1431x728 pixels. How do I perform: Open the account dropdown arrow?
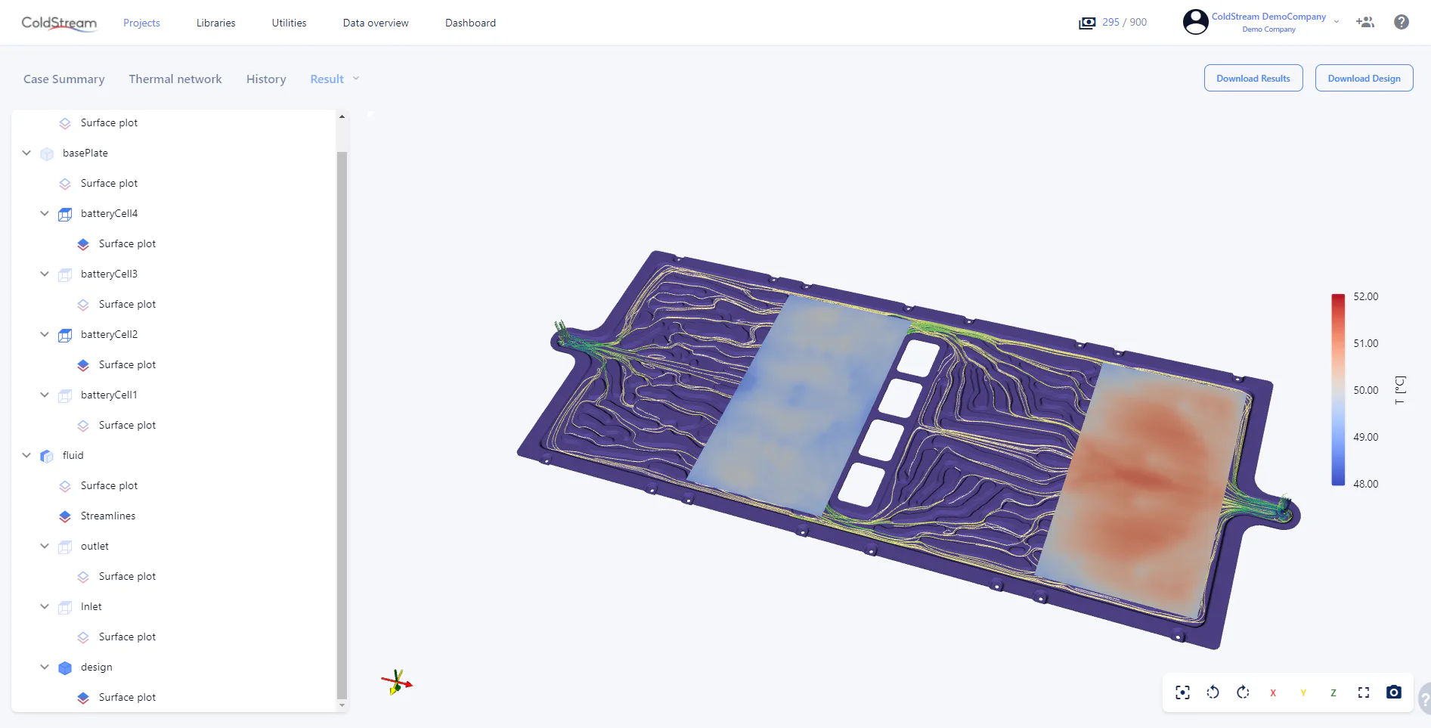pyautogui.click(x=1337, y=22)
